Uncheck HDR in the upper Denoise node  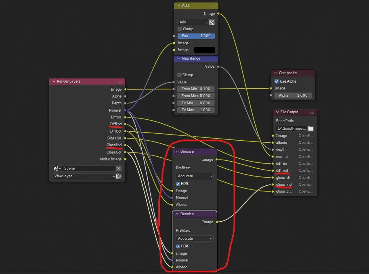point(178,184)
